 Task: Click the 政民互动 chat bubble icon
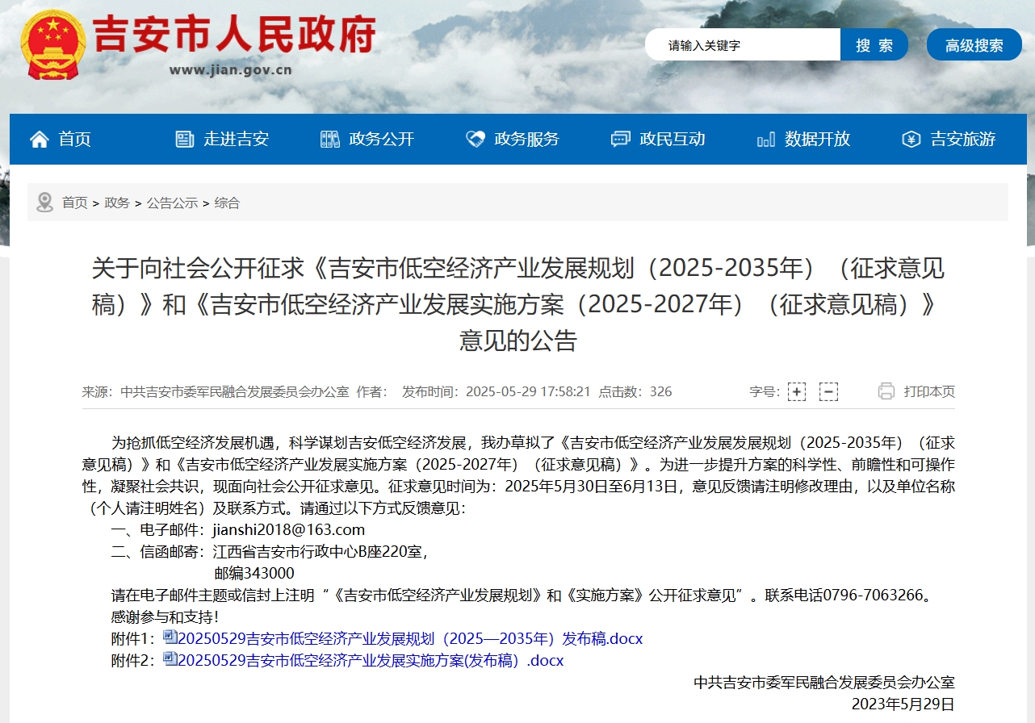pos(620,140)
